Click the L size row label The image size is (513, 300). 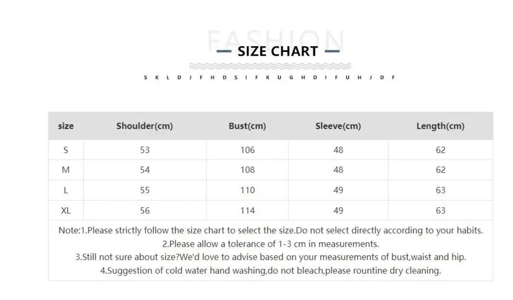66,190
